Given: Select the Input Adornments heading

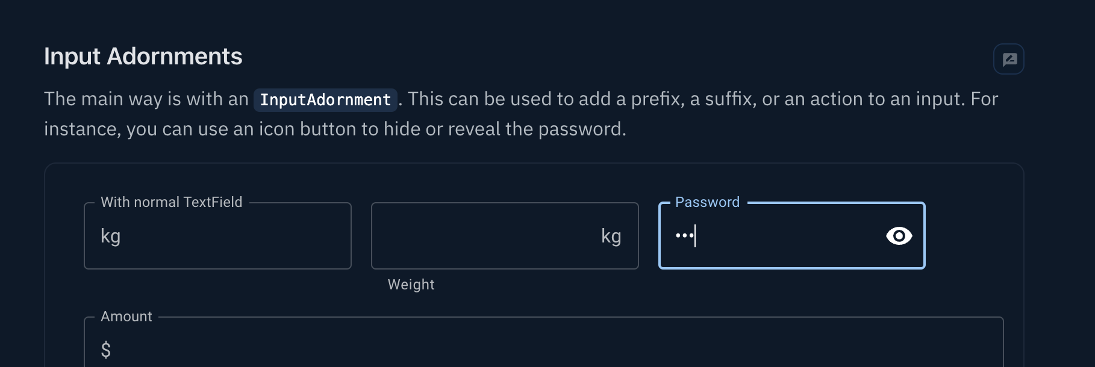Looking at the screenshot, I should pyautogui.click(x=143, y=56).
